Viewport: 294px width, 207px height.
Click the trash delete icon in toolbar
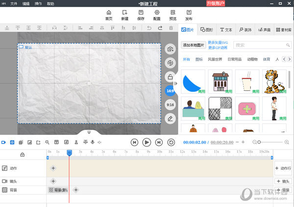(171, 28)
